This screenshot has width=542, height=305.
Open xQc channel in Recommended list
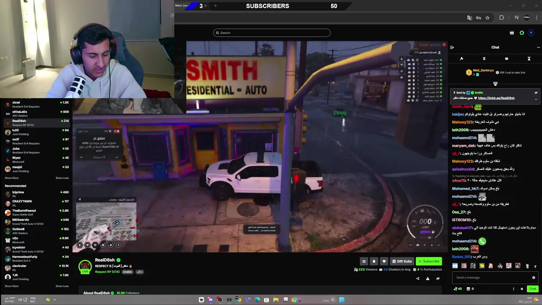point(37,240)
